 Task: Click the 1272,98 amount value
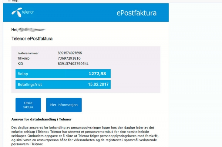(x=97, y=74)
